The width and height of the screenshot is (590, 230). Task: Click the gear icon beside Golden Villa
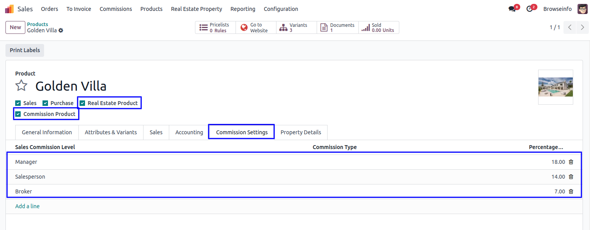click(61, 30)
